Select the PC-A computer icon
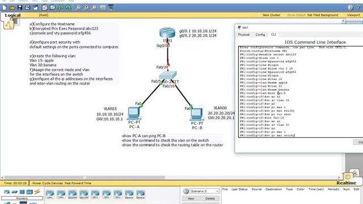The image size is (363, 204). click(134, 113)
